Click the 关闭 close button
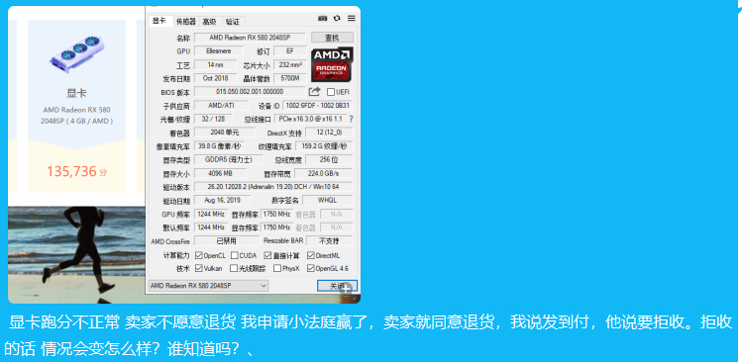Viewport: 742px width, 362px height. coord(337,286)
